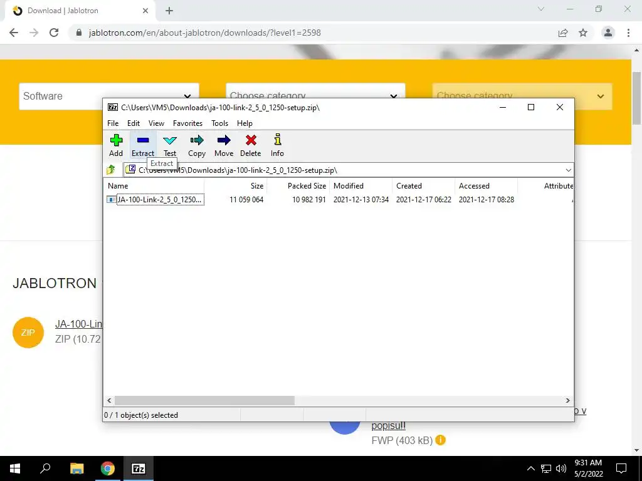The height and width of the screenshot is (481, 642).
Task: Click the orange ZIP file icon
Action: (x=28, y=333)
